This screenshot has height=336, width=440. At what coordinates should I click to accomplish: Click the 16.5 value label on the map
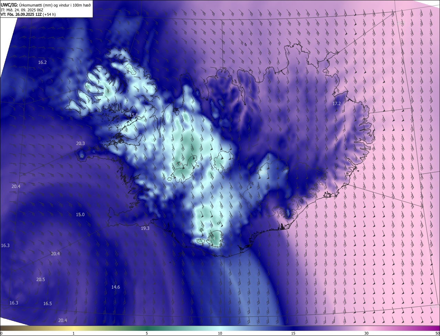click(x=47, y=303)
